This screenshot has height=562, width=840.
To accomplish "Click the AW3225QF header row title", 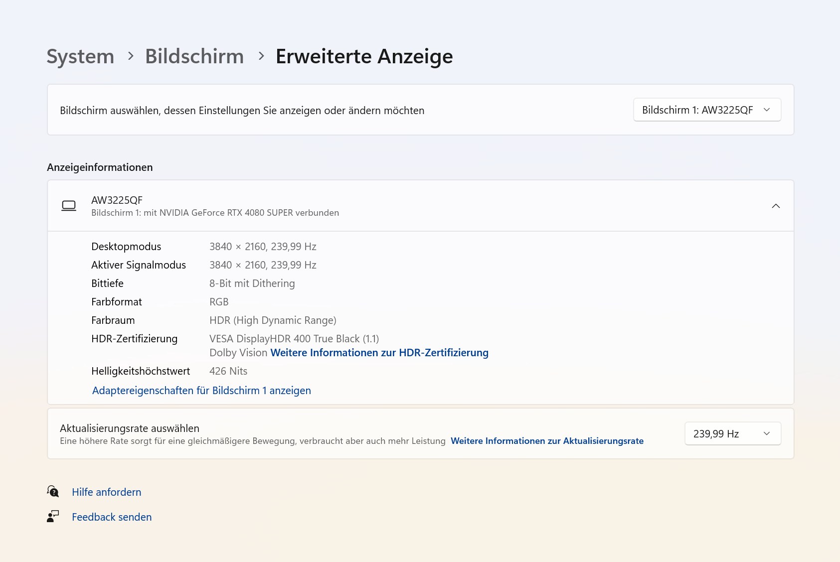I will point(117,200).
